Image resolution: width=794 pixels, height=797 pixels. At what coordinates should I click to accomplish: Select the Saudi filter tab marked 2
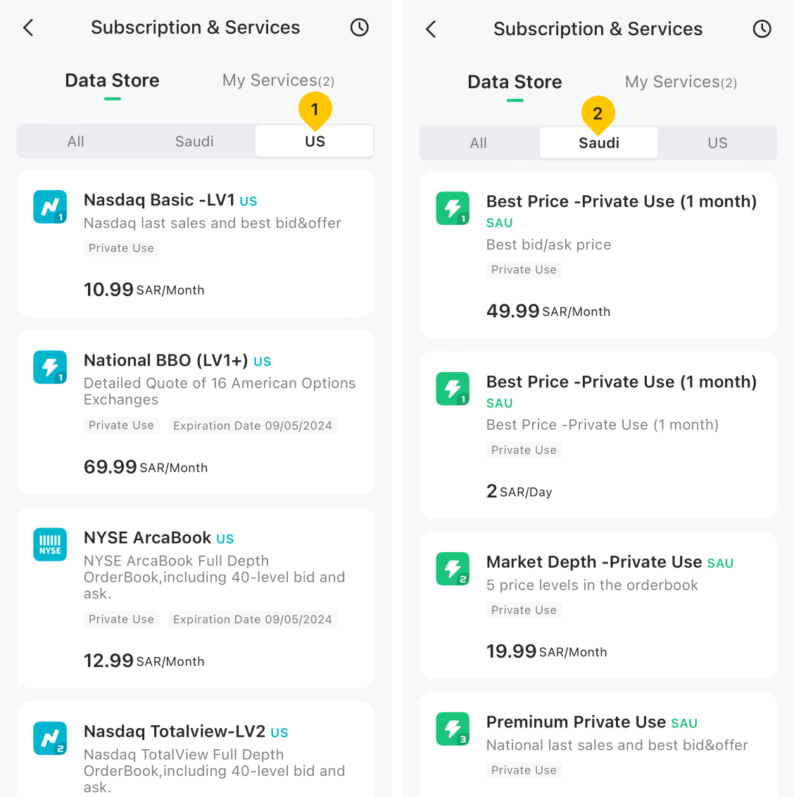point(599,143)
